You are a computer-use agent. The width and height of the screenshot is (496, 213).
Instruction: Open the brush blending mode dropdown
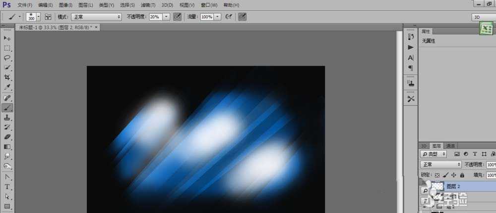pos(96,16)
